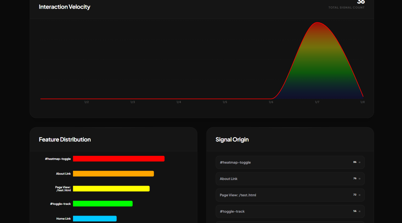
Task: Click the red #heatmap-toggle bar
Action: 119,159
